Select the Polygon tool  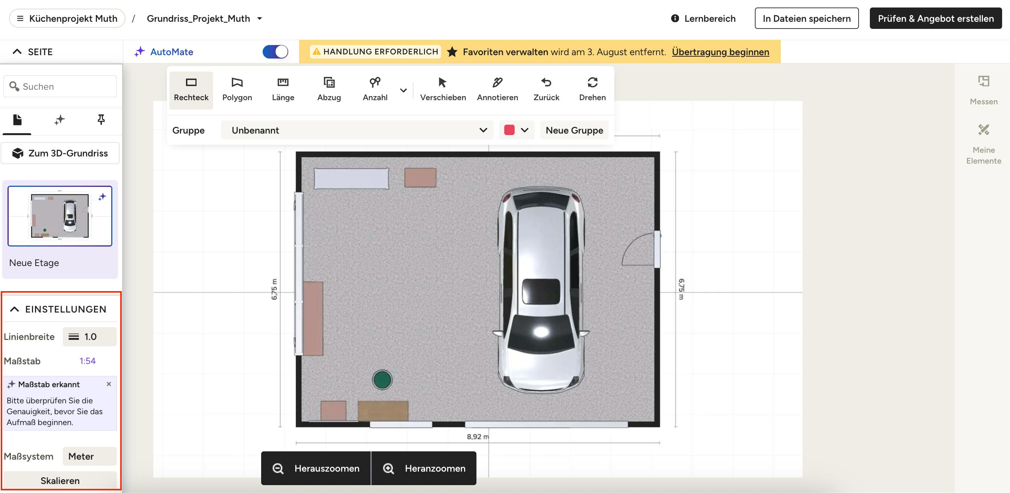[237, 90]
